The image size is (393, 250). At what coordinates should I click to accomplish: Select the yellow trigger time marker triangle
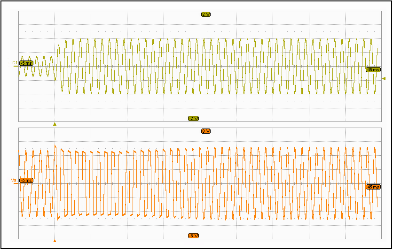click(55, 124)
